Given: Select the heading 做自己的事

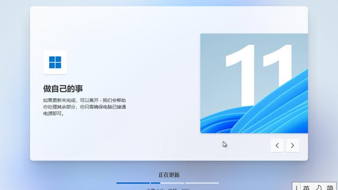Looking at the screenshot, I should pos(63,89).
